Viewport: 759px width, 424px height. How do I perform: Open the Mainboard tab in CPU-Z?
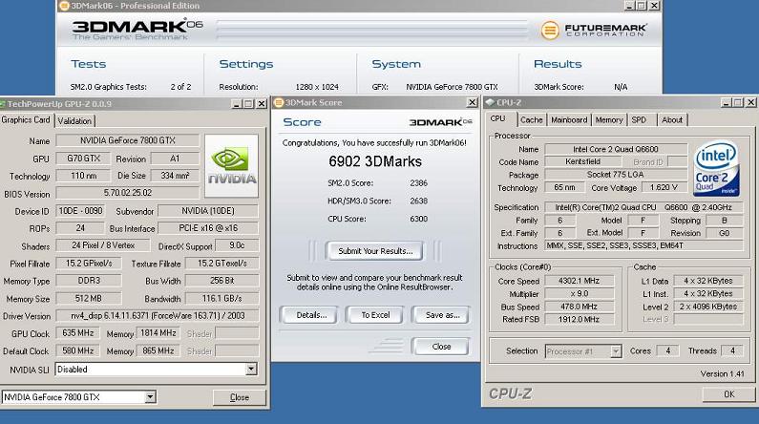pos(569,119)
